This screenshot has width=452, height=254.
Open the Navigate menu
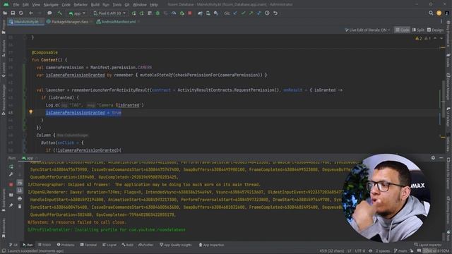tap(50, 5)
